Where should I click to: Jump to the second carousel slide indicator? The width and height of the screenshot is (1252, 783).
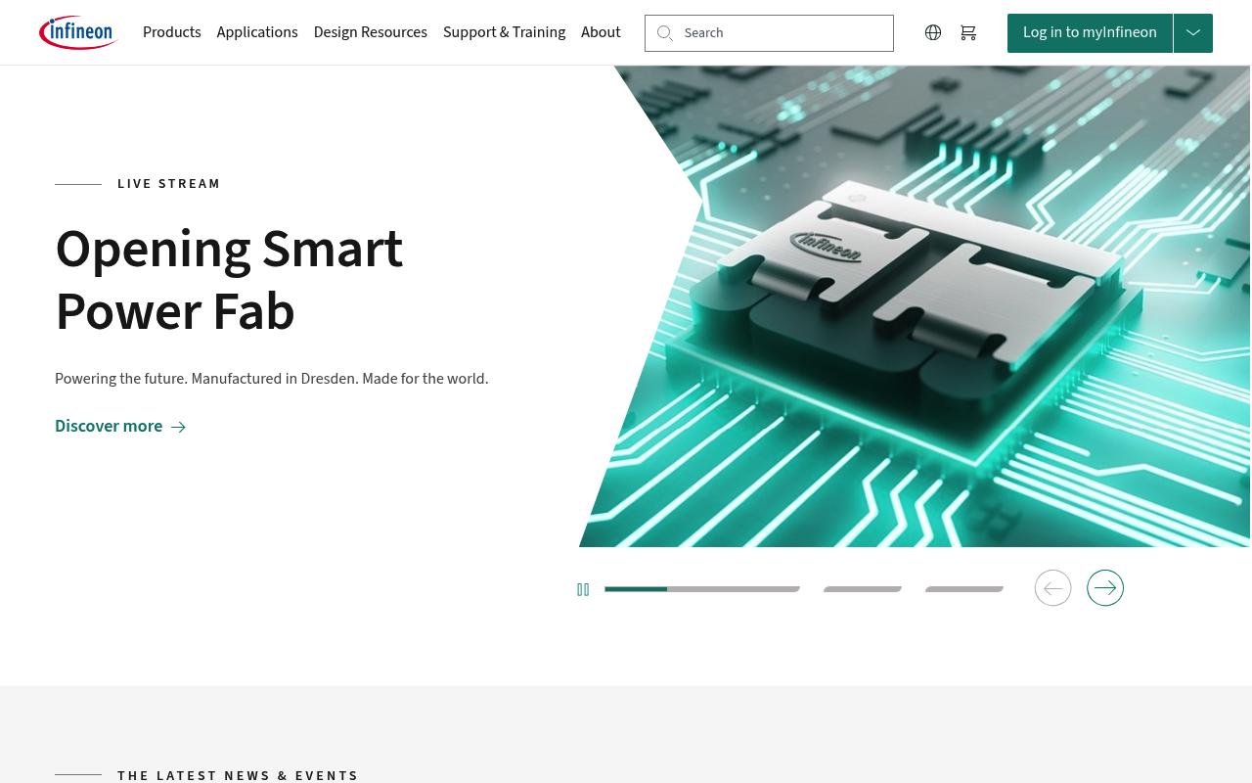pyautogui.click(x=863, y=589)
